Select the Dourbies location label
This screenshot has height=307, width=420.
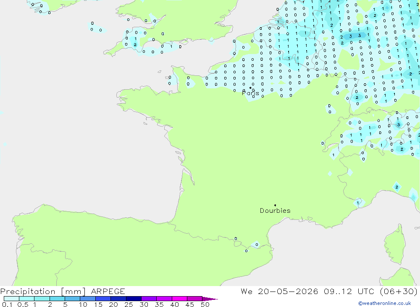(x=275, y=211)
